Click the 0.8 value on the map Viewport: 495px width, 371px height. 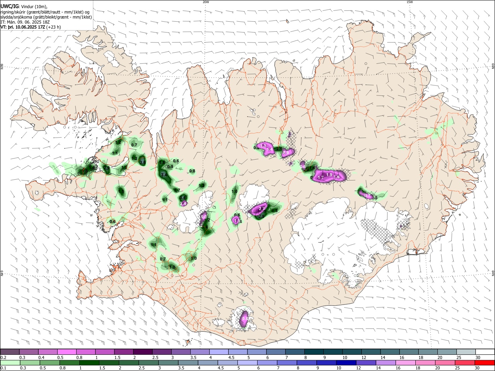(x=192, y=171)
